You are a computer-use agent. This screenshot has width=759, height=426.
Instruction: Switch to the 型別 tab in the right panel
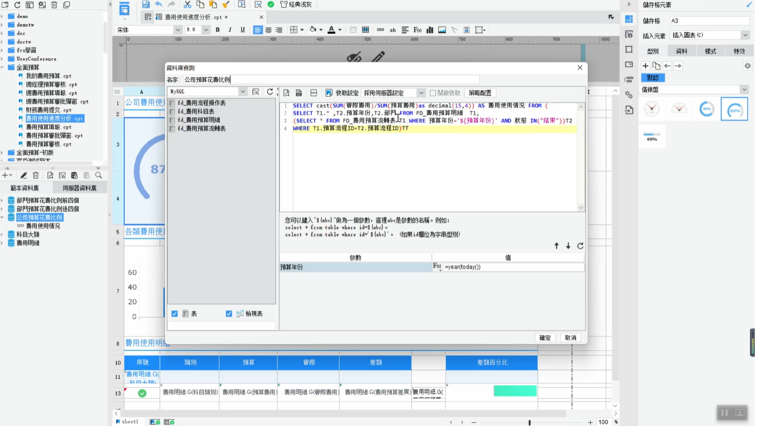click(653, 51)
